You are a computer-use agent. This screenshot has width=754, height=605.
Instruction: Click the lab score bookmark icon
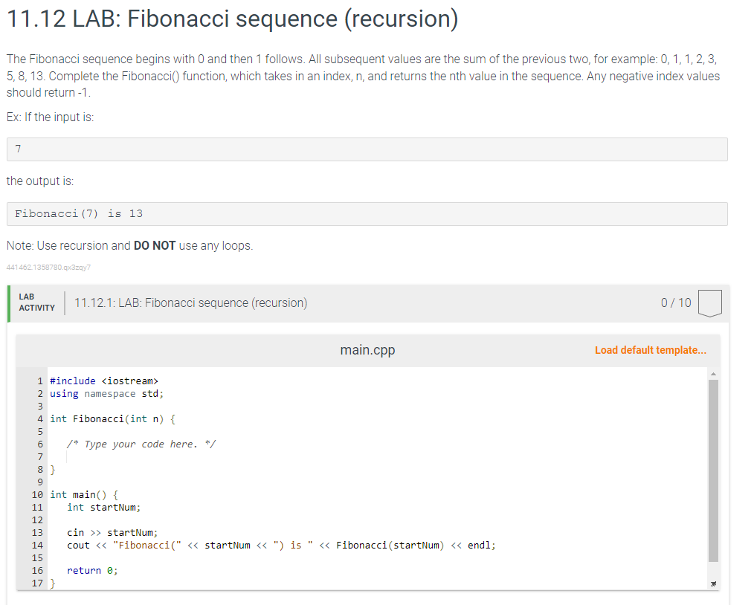click(709, 302)
